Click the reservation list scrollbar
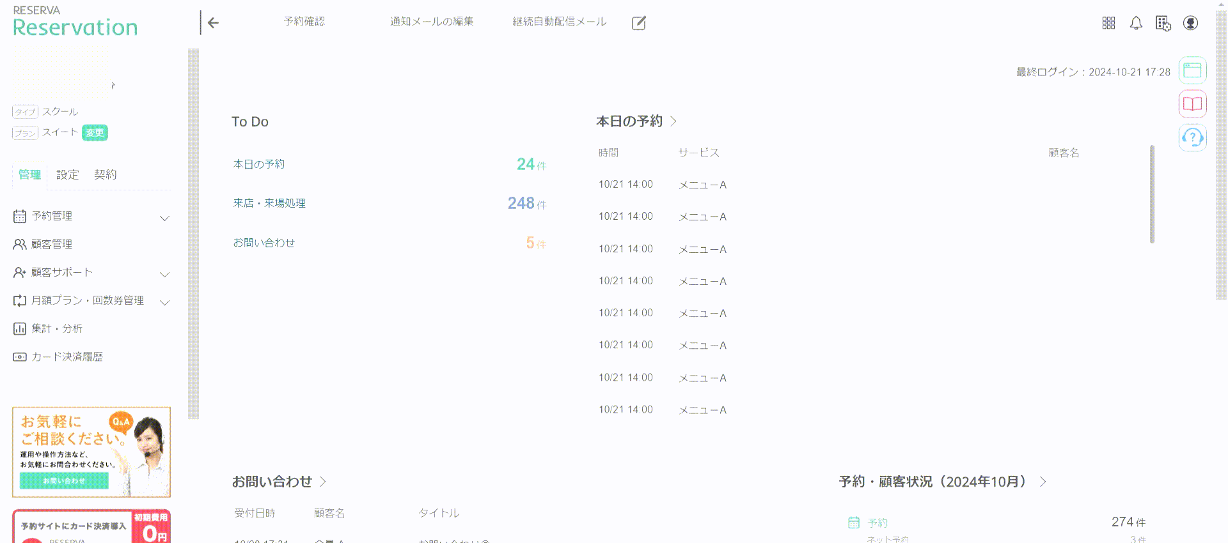 tap(1152, 194)
